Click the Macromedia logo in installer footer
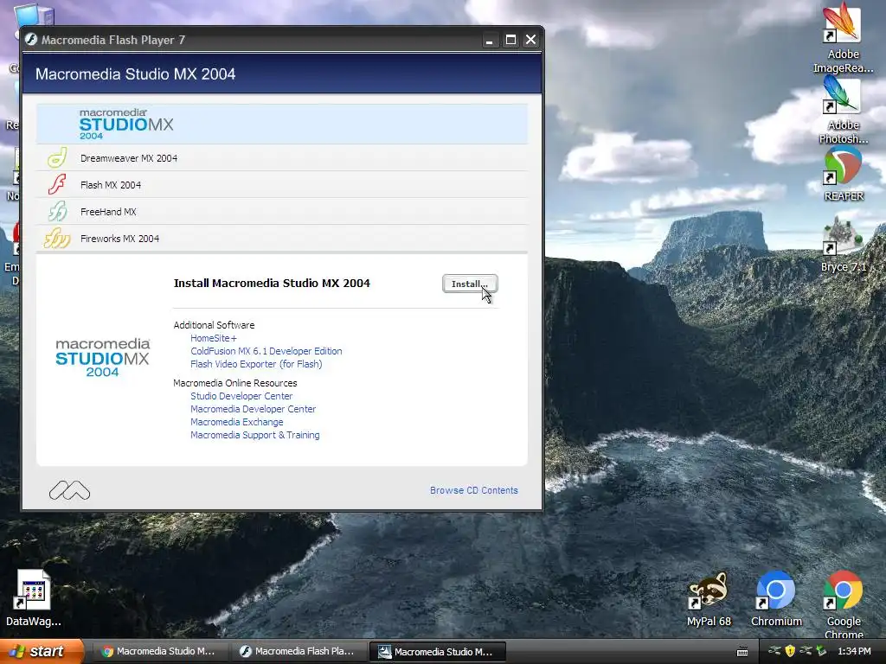The height and width of the screenshot is (664, 886). pos(69,490)
